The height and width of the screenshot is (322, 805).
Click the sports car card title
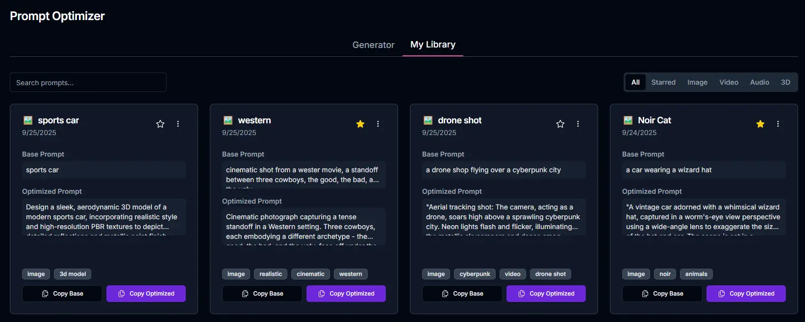pyautogui.click(x=58, y=120)
